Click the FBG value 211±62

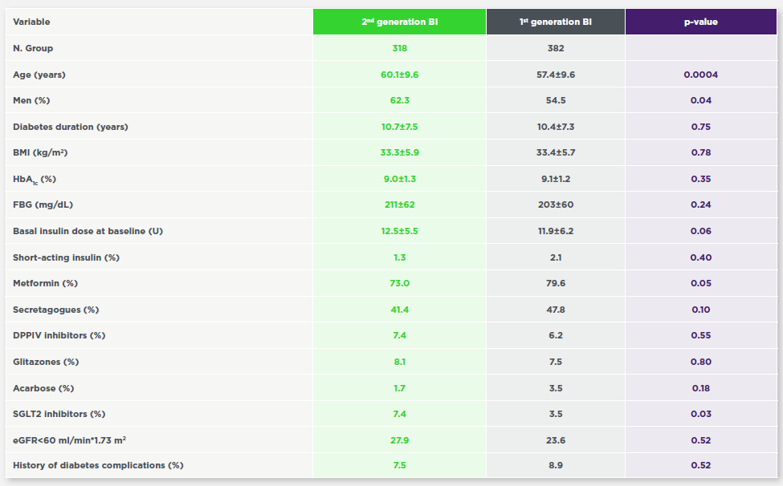pyautogui.click(x=399, y=205)
